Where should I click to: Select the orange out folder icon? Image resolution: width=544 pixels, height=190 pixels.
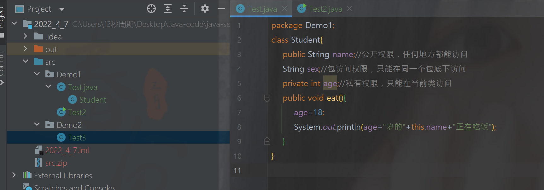pyautogui.click(x=38, y=49)
